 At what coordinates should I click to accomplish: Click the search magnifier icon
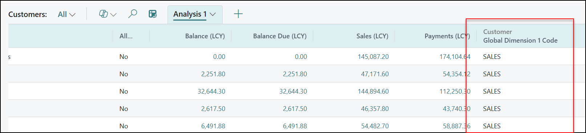[133, 14]
